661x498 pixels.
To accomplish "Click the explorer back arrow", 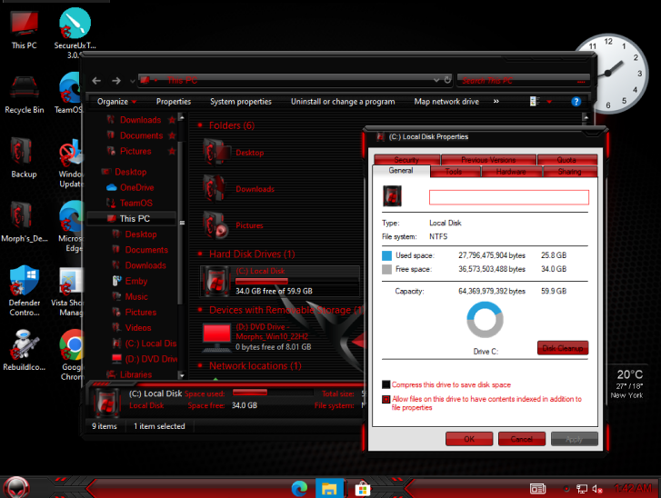I will tap(96, 81).
